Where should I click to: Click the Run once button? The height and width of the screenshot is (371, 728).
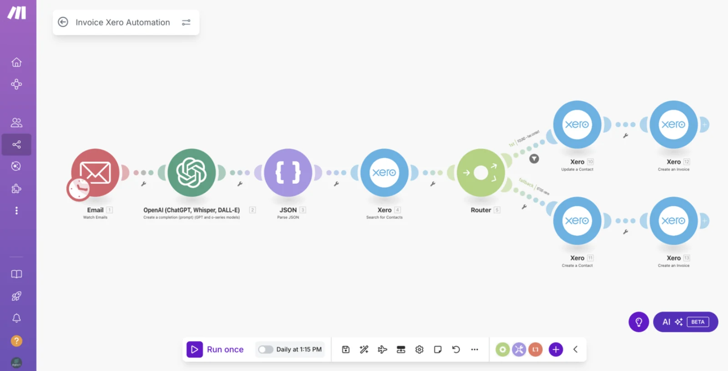point(215,349)
